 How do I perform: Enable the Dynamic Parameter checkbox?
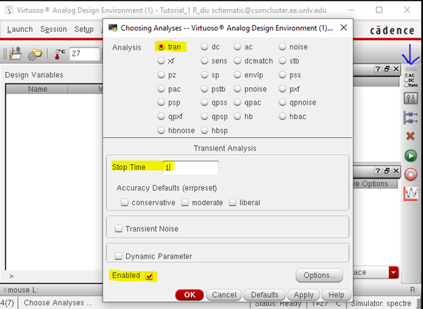pyautogui.click(x=118, y=256)
